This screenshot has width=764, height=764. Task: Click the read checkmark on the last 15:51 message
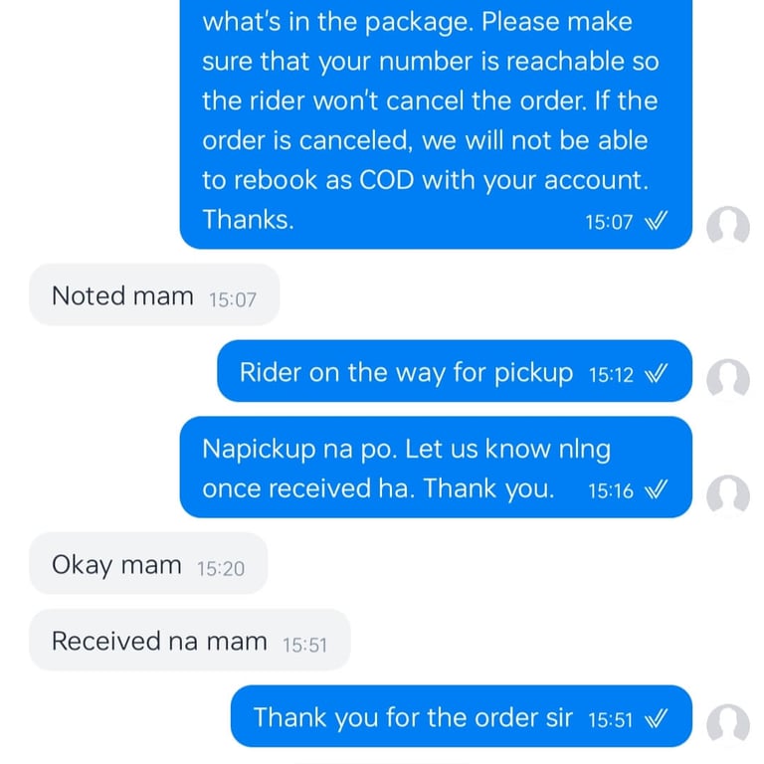pos(656,718)
